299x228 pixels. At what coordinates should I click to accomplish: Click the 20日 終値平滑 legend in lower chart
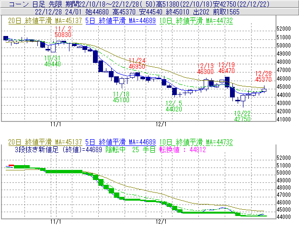45,142
